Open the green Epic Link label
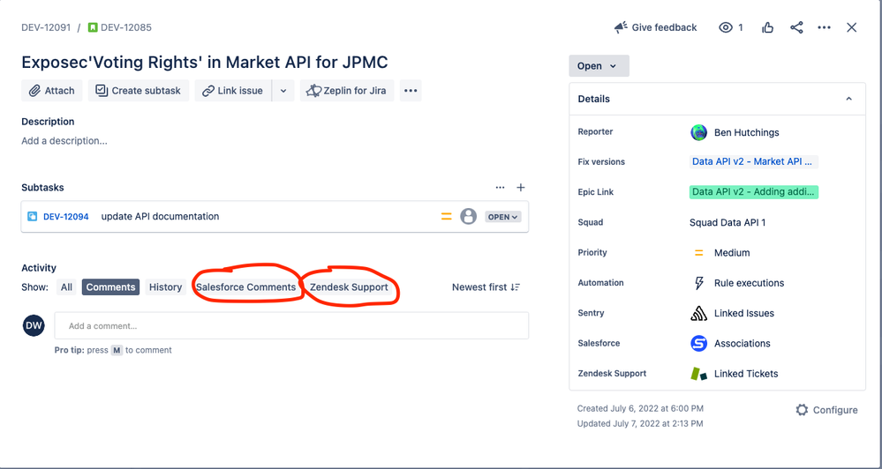The width and height of the screenshot is (882, 469). coord(754,192)
